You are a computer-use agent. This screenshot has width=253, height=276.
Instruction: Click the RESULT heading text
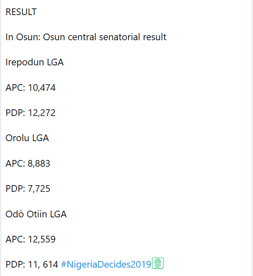(21, 12)
